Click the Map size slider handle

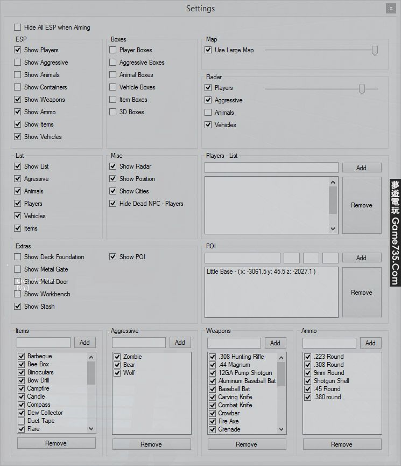(x=375, y=50)
